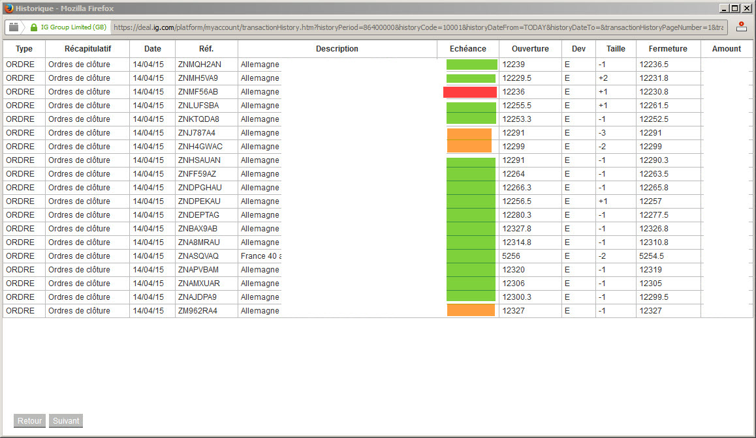
Task: Click the green block in row ZNMQH2AN
Action: click(x=472, y=65)
